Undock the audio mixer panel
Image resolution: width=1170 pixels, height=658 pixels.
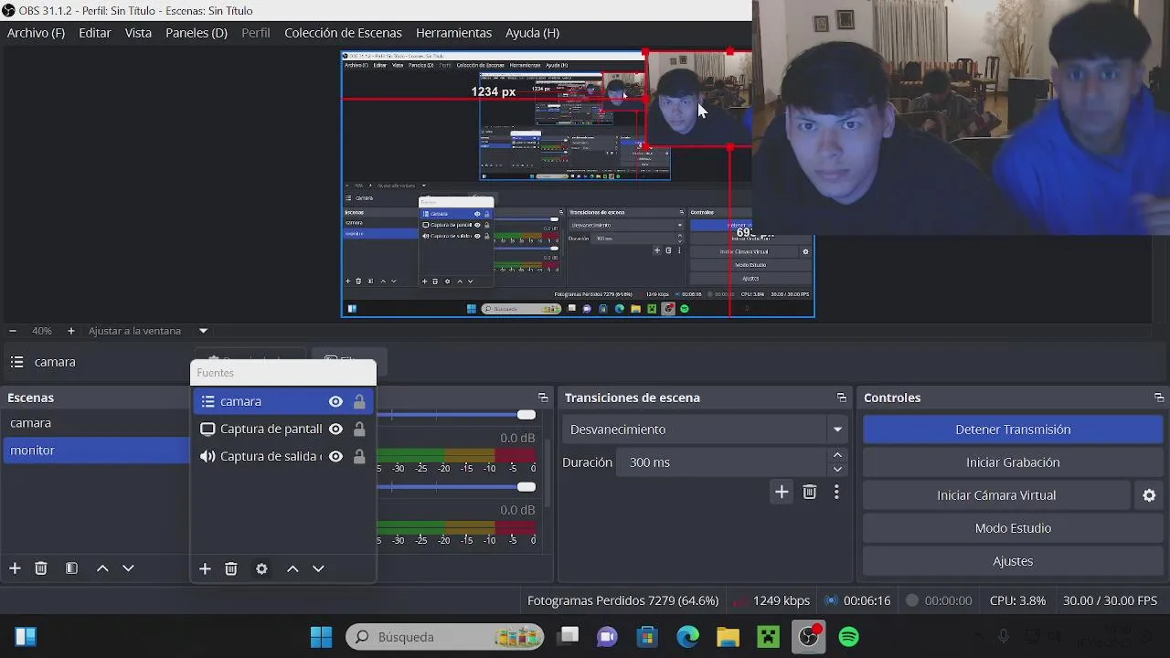coord(543,398)
